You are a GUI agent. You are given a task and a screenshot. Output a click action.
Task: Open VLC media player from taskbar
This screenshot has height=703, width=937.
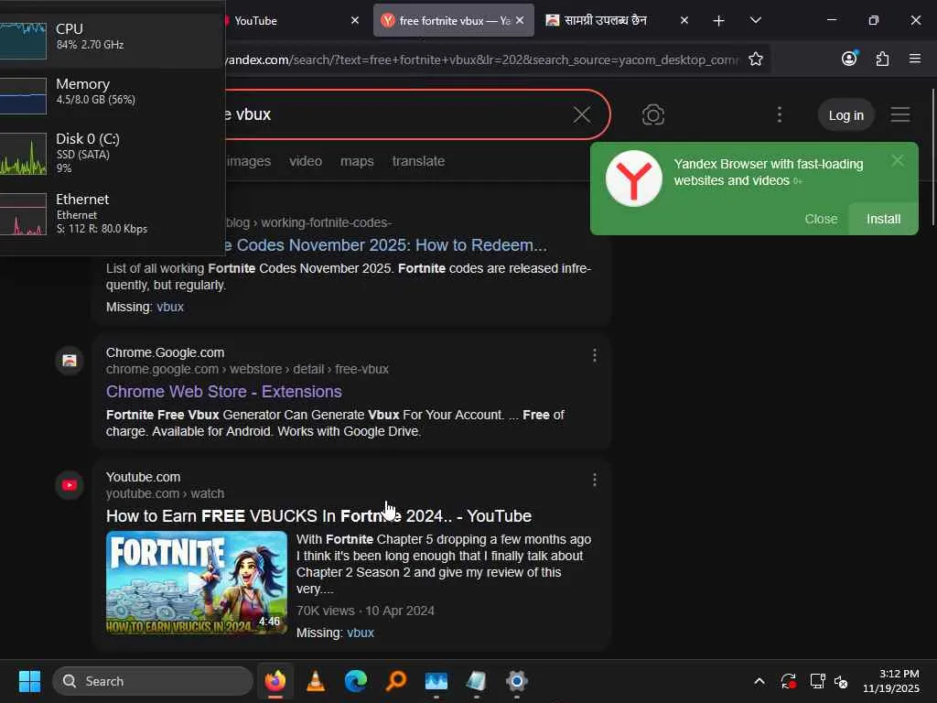316,681
